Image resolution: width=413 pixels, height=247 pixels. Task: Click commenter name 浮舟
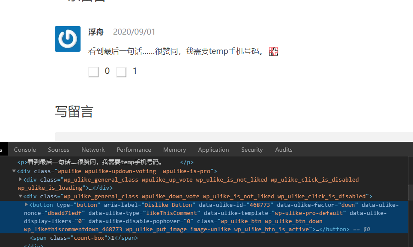pyautogui.click(x=96, y=32)
